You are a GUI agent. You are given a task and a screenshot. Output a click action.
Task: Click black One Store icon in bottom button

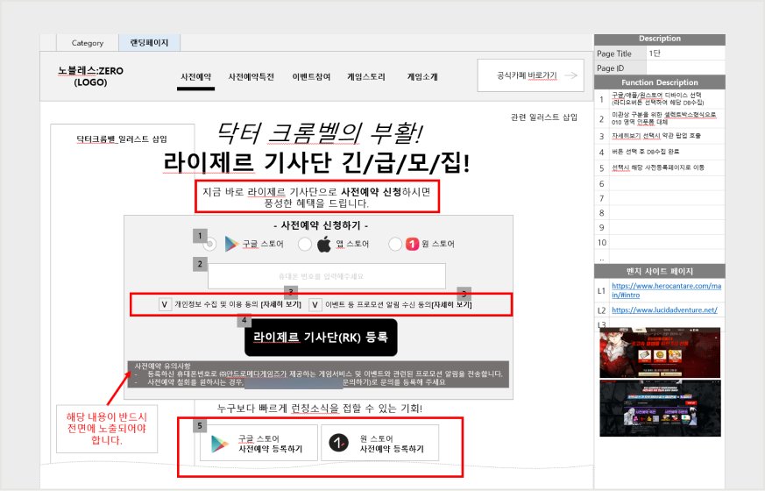338,443
